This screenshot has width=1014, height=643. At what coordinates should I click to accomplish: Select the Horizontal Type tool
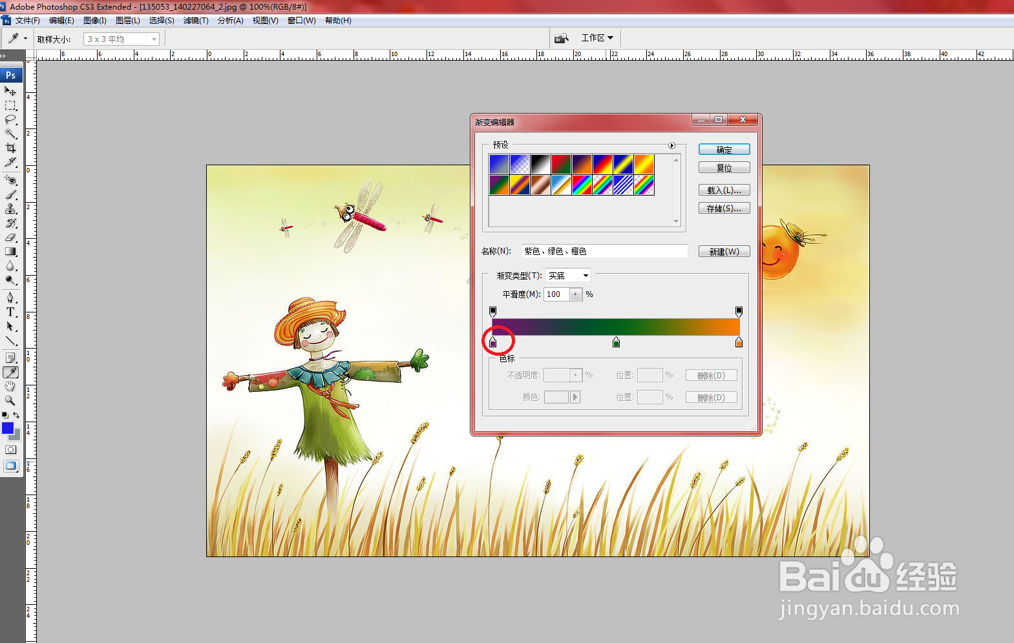pyautogui.click(x=10, y=312)
